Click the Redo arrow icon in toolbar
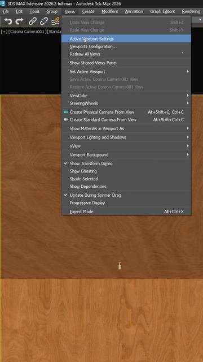The height and width of the screenshot is (362, 203). (19, 21)
